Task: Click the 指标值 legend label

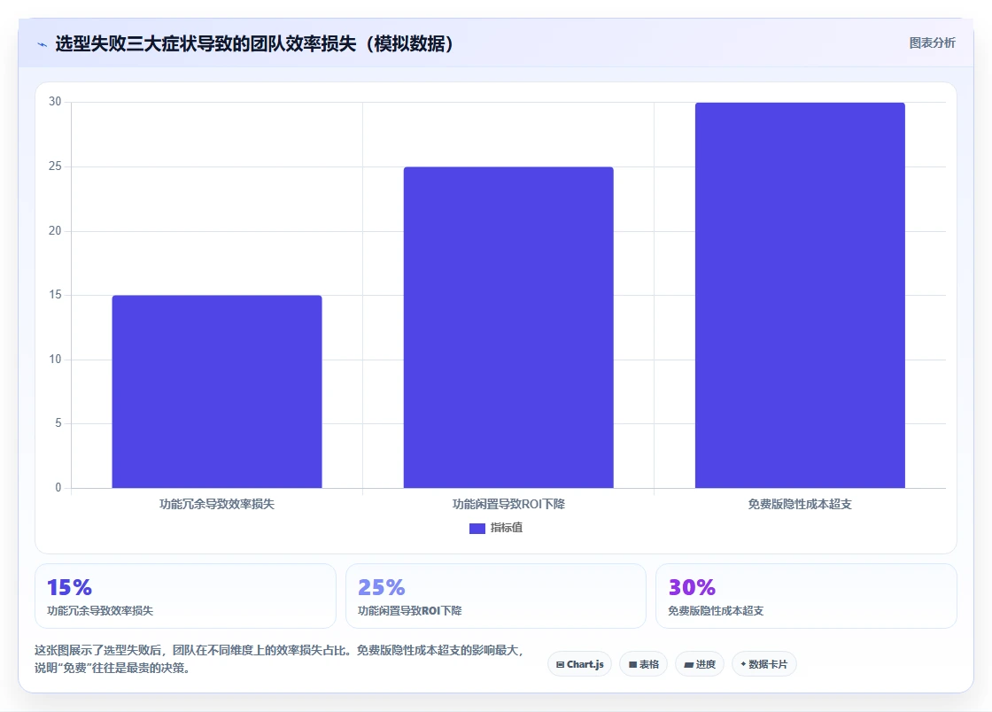Action: click(506, 528)
